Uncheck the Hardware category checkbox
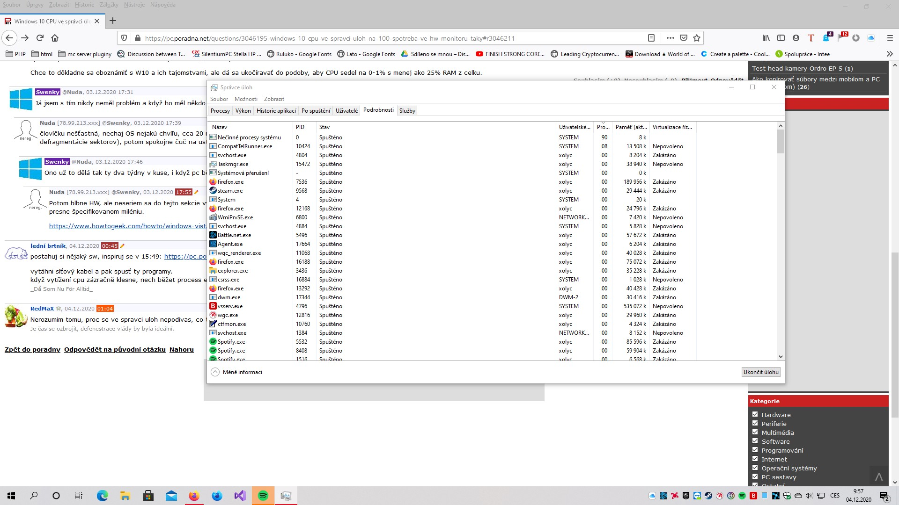This screenshot has width=899, height=505. click(755, 414)
